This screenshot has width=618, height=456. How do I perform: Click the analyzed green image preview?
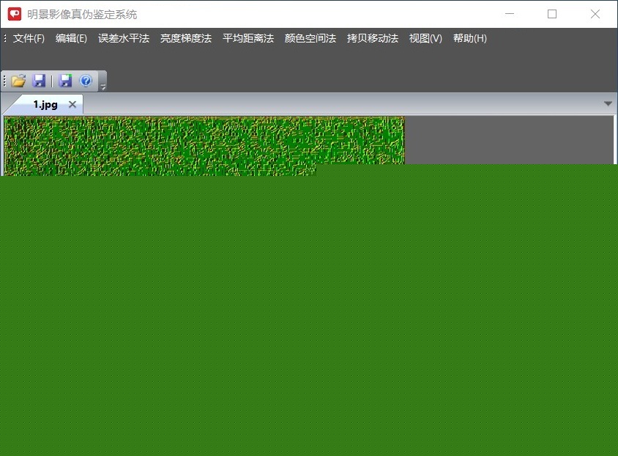click(x=204, y=146)
